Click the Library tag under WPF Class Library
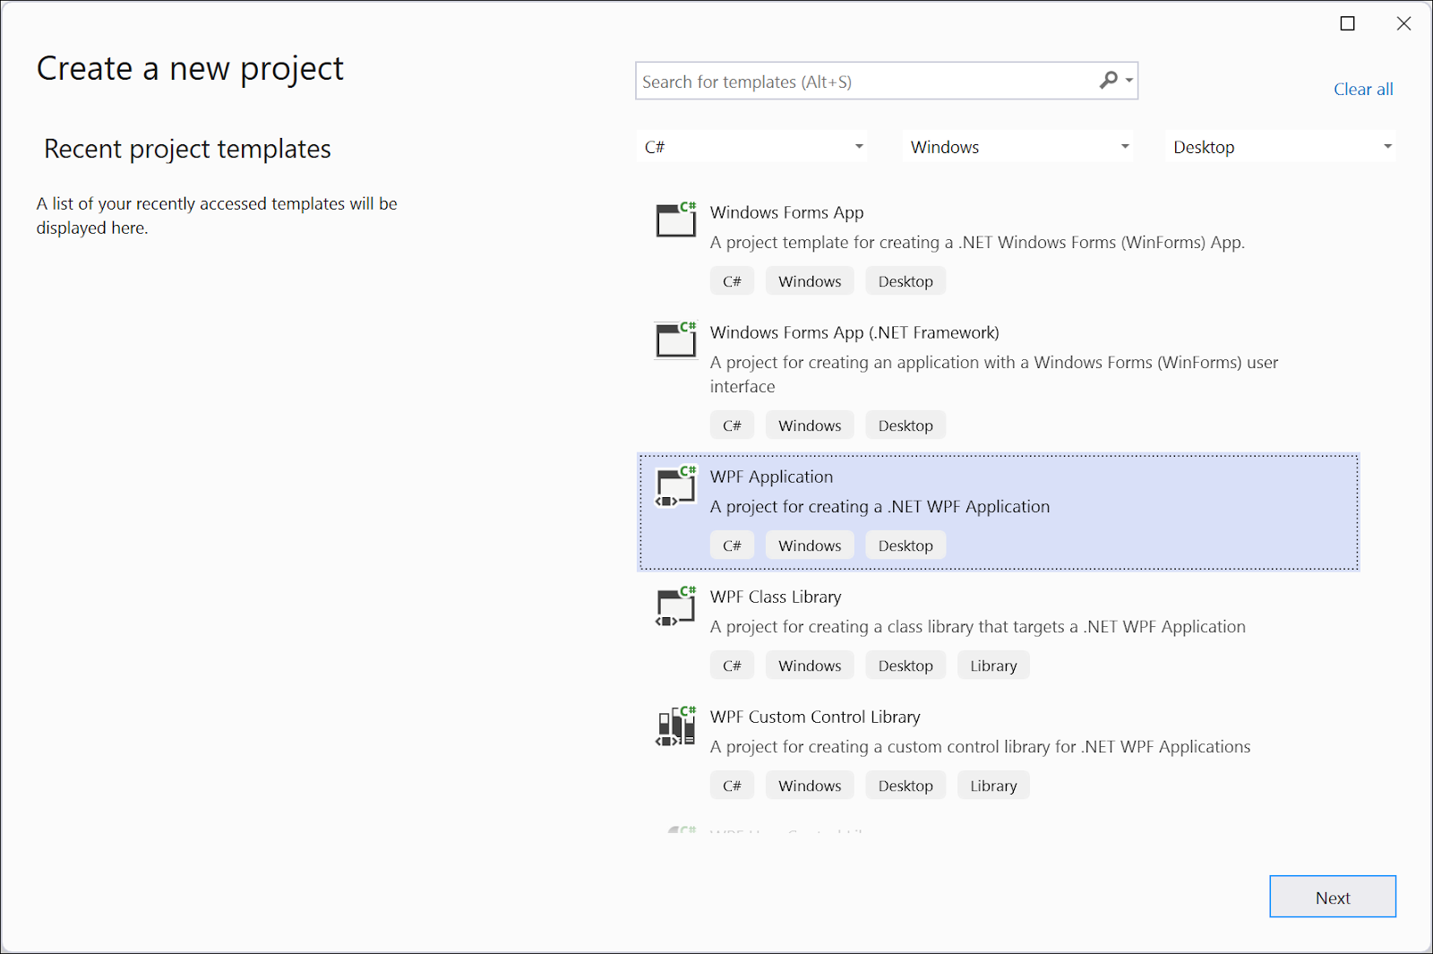The width and height of the screenshot is (1433, 954). coord(992,665)
